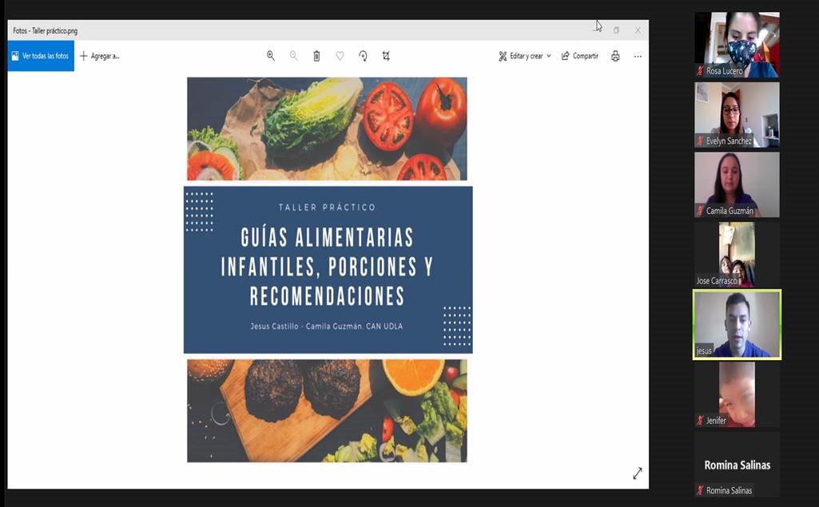Click Ver todas las fotos button

[x=41, y=56]
